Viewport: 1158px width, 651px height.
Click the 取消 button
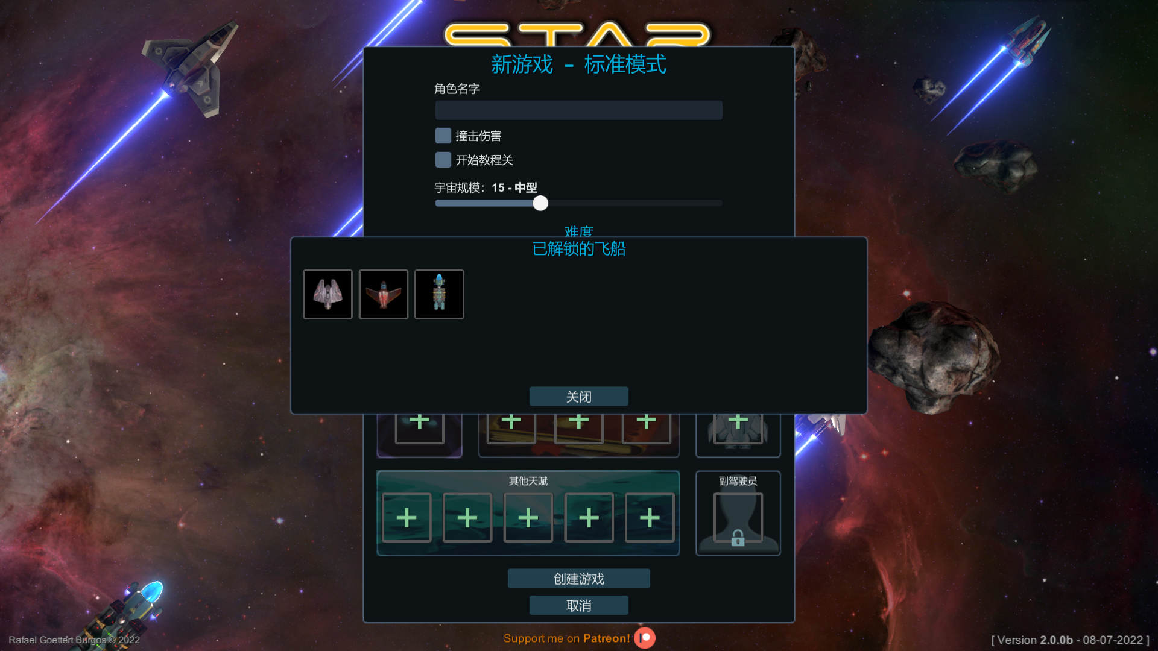(579, 605)
